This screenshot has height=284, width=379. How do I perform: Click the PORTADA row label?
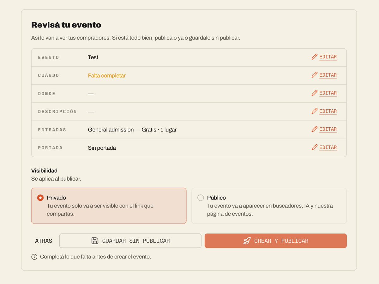[50, 148]
